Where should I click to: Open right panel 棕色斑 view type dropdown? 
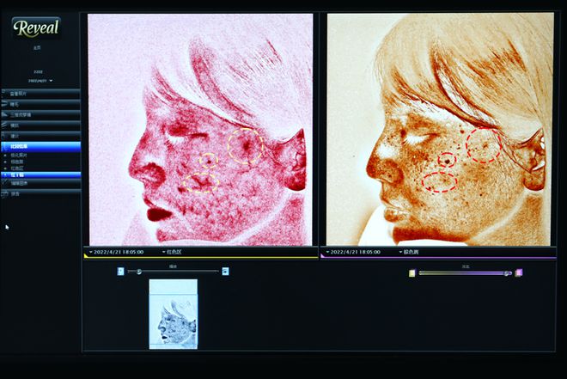coord(399,253)
